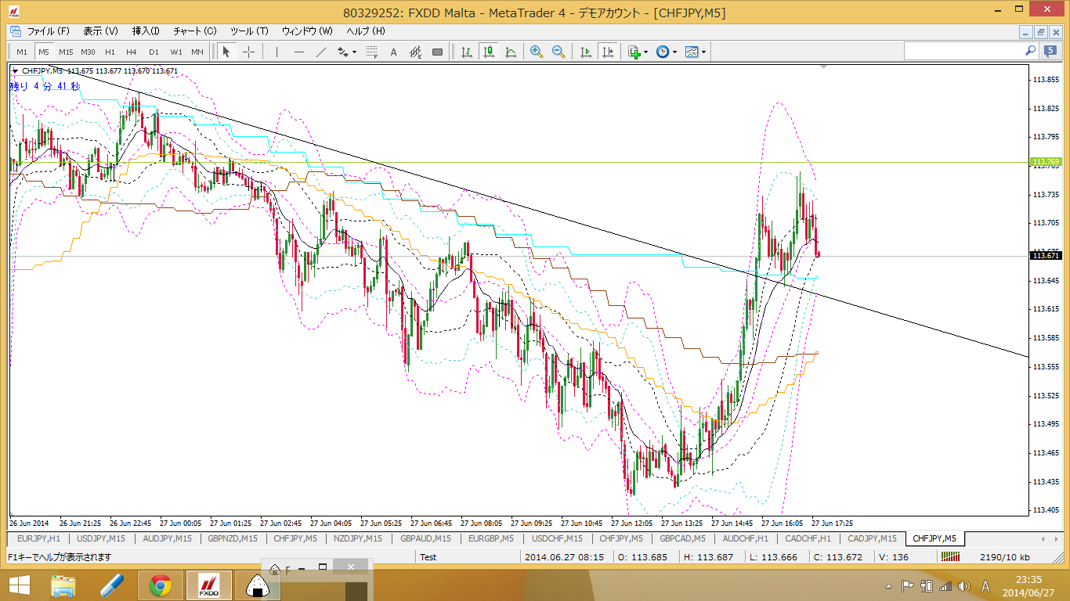Expand the periods dropdown arrow

tap(674, 52)
